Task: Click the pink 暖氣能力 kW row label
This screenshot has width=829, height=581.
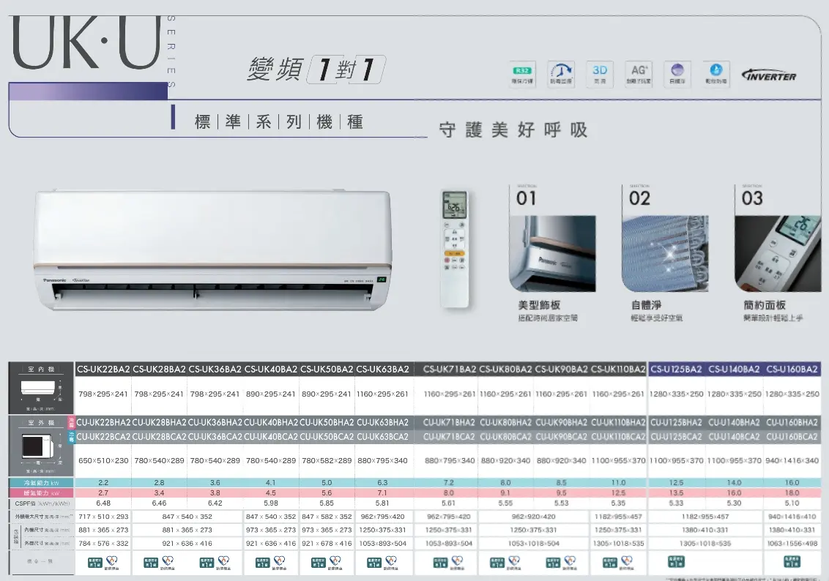Action: 41,493
